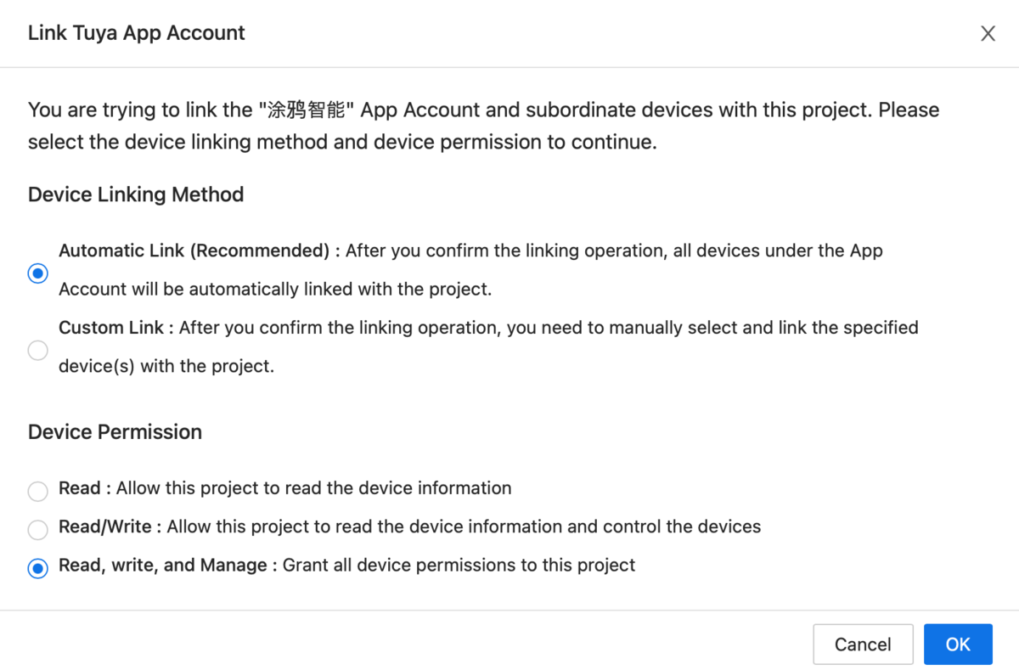The height and width of the screenshot is (670, 1019).
Task: Enable the Read/Write permission radio button
Action: (37, 530)
